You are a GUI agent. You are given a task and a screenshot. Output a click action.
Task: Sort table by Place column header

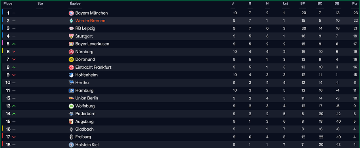click(8, 4)
